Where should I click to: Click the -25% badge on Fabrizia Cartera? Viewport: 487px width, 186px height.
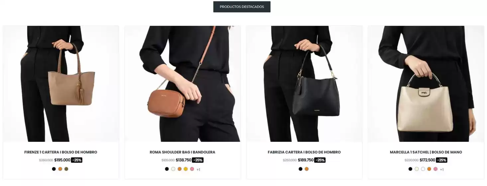[320, 160]
